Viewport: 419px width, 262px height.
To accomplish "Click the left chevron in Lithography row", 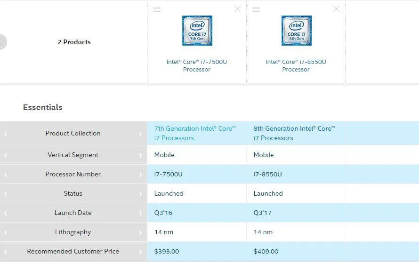I will point(6,232).
